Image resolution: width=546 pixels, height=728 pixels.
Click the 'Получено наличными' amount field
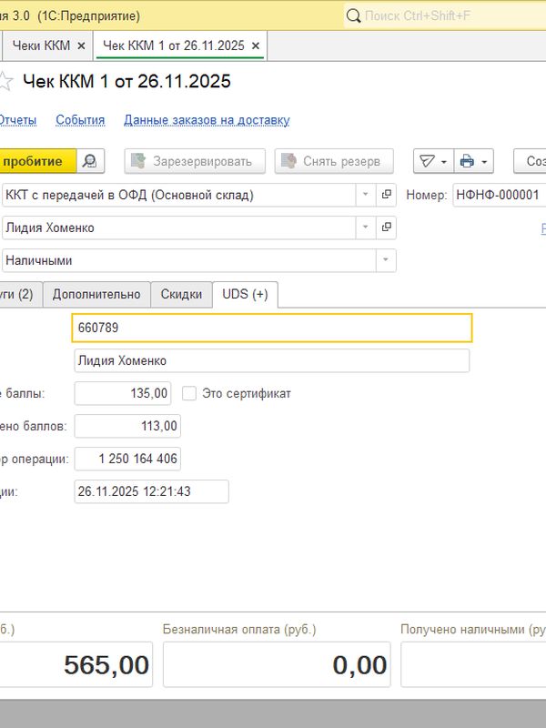pyautogui.click(x=473, y=664)
